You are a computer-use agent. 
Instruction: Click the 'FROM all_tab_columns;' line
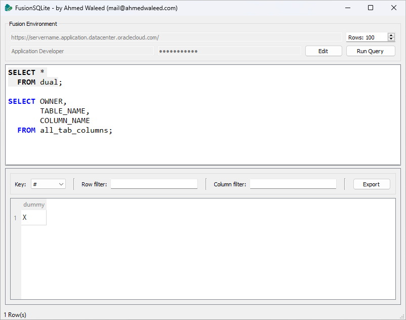click(65, 130)
